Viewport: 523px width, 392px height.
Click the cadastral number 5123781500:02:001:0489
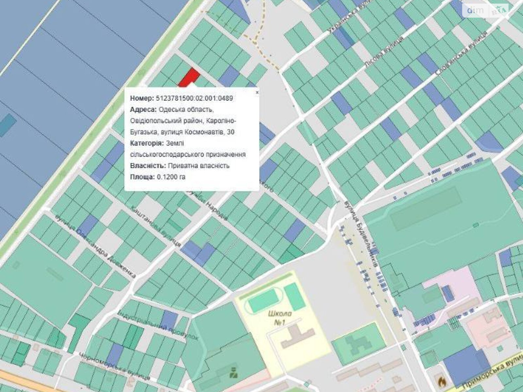coord(194,98)
